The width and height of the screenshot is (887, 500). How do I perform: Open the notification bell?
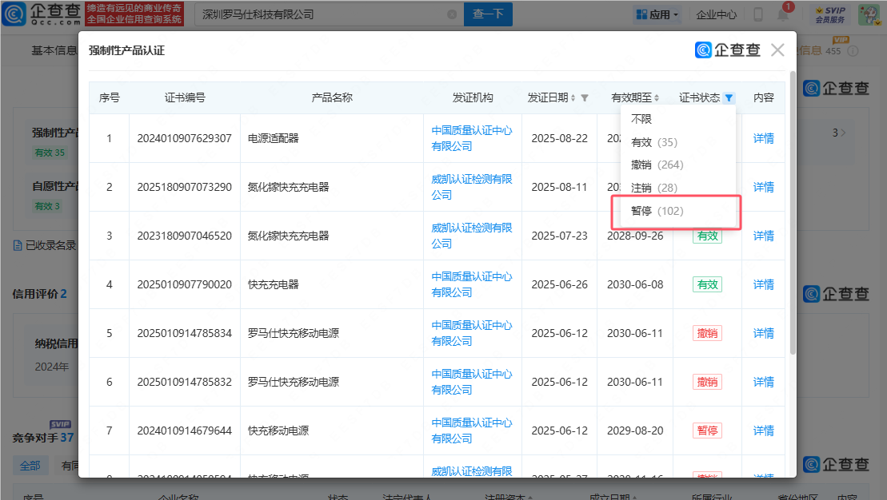(784, 14)
